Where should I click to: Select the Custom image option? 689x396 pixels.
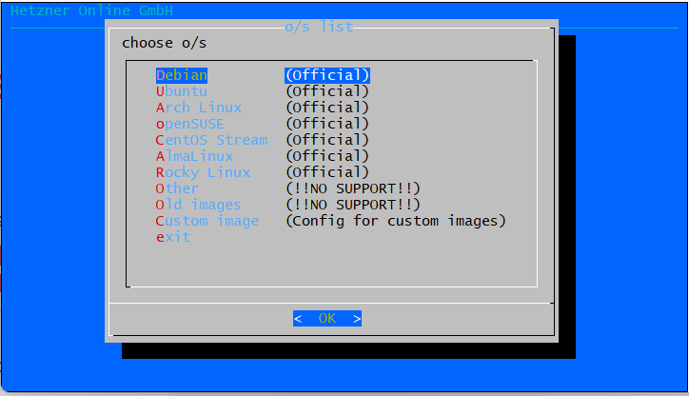(x=207, y=221)
